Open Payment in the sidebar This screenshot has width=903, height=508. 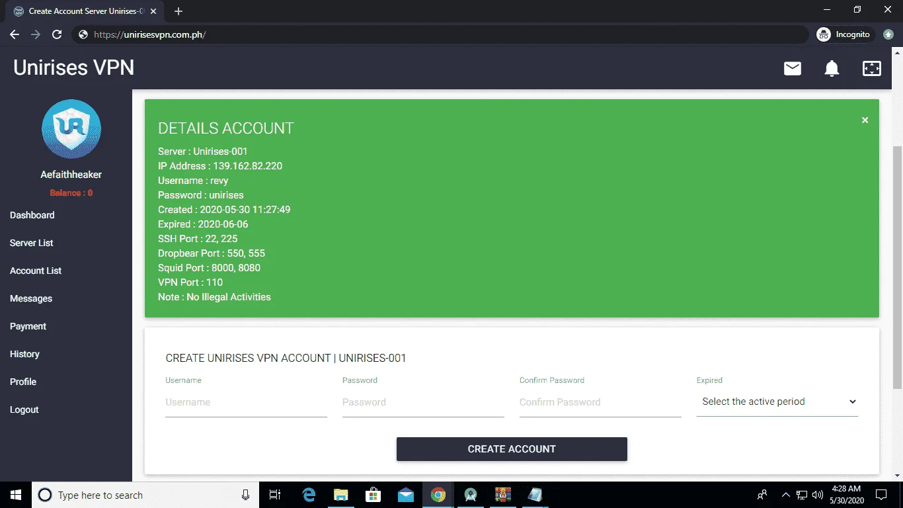tap(28, 326)
